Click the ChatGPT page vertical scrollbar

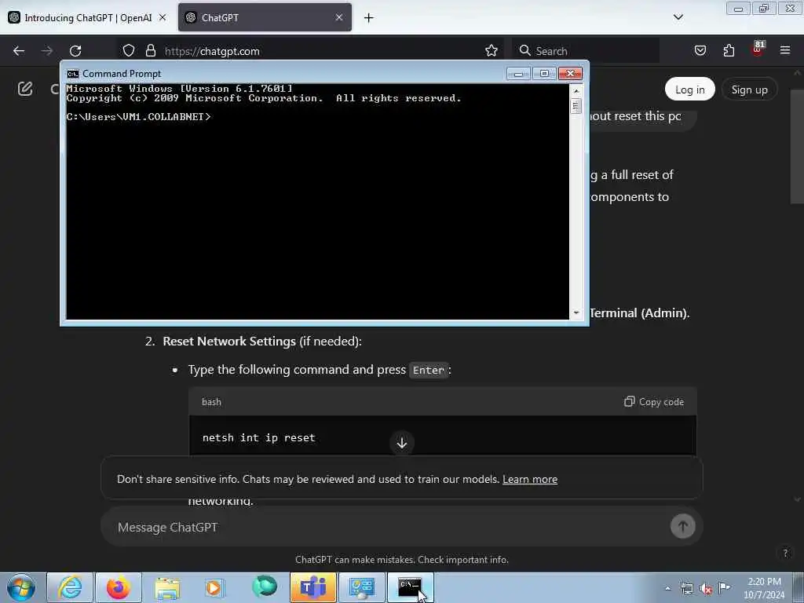[798, 146]
